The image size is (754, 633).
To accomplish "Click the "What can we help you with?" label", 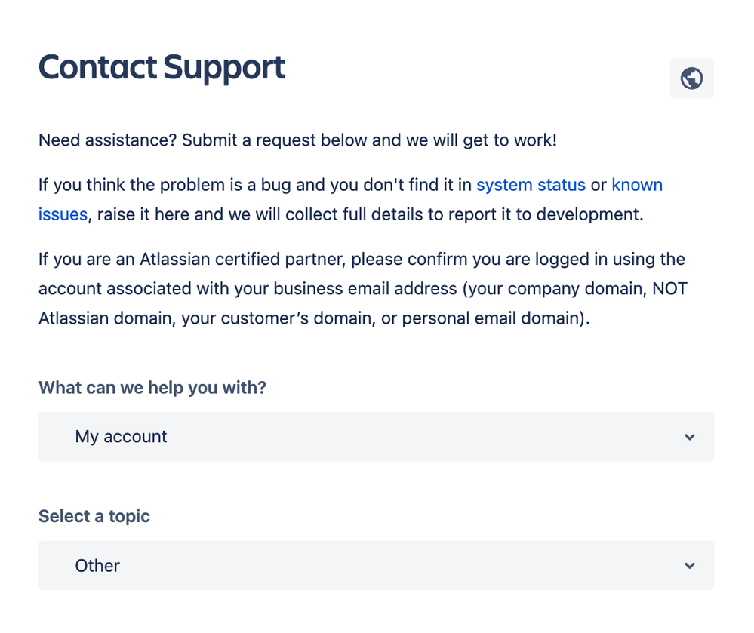I will click(152, 387).
